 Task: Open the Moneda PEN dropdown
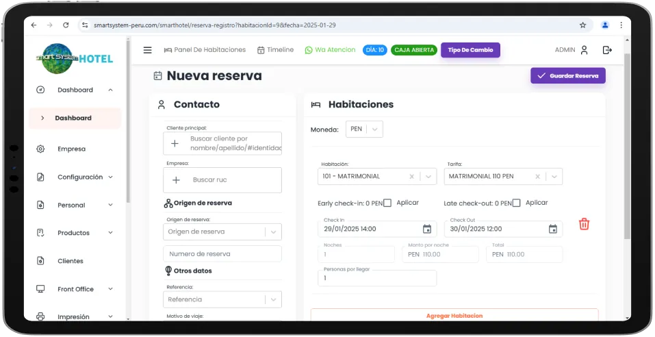coord(364,129)
